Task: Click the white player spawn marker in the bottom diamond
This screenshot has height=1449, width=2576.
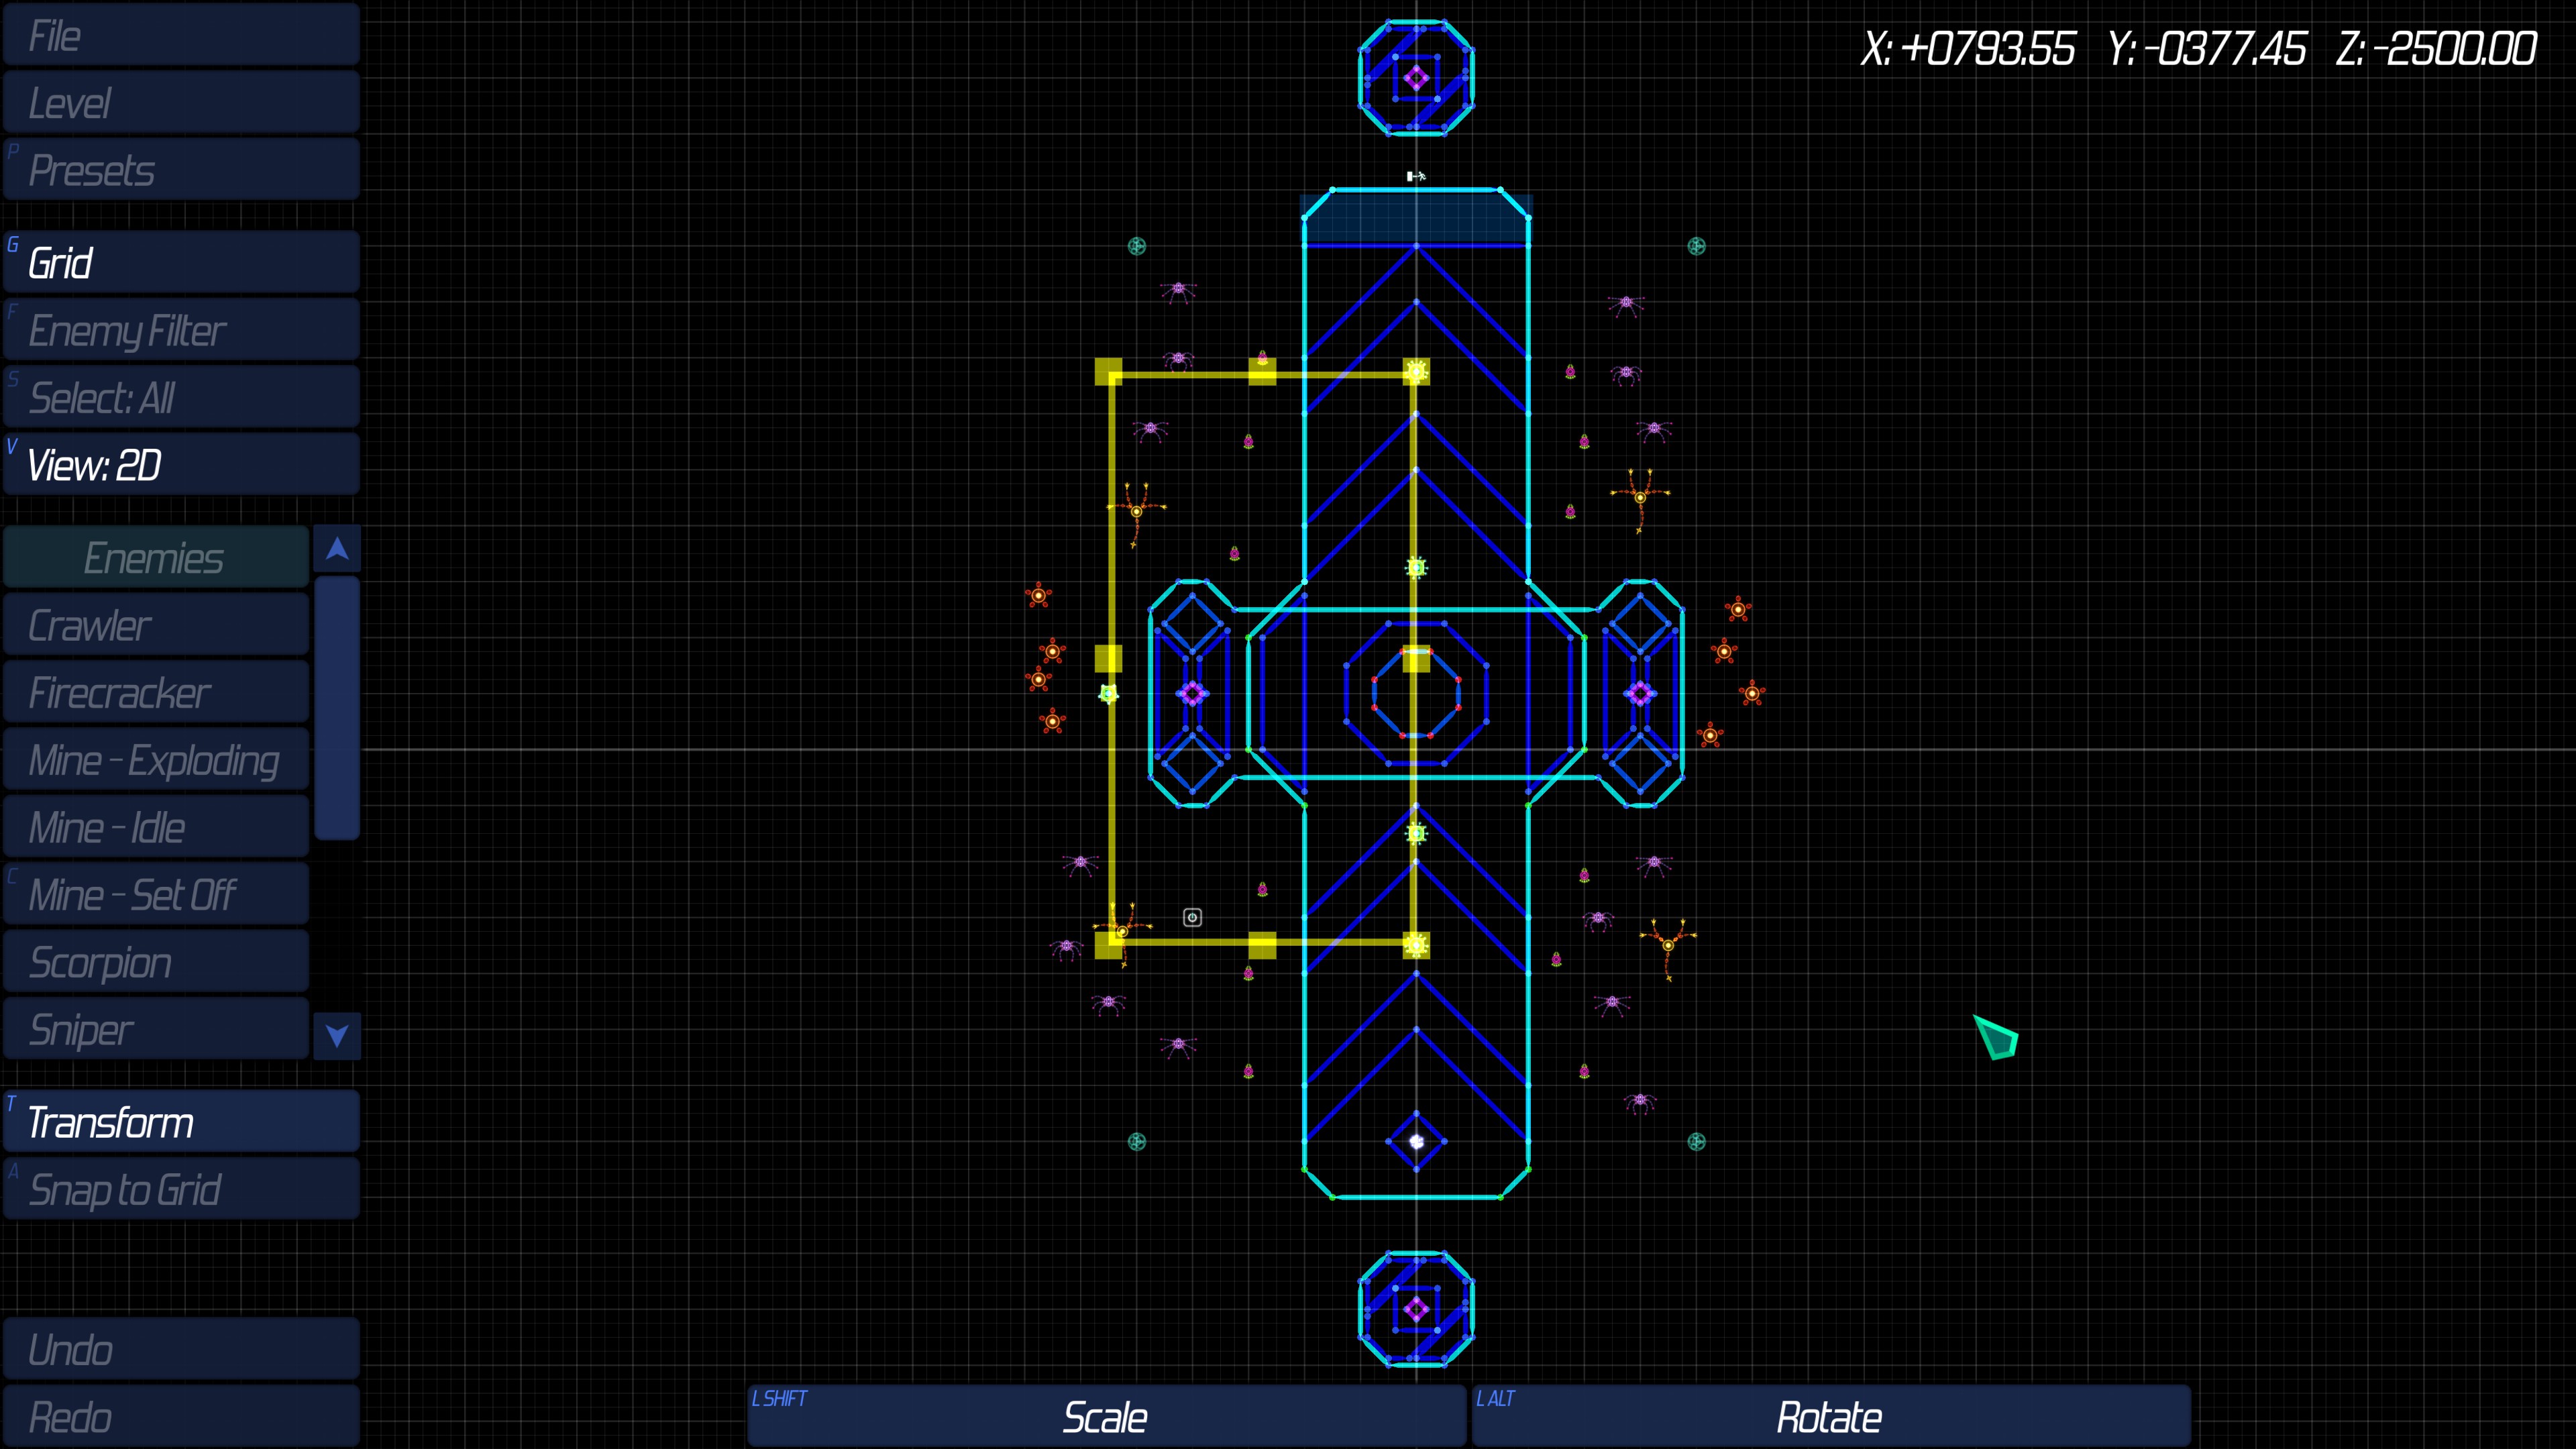Action: [x=1416, y=1141]
